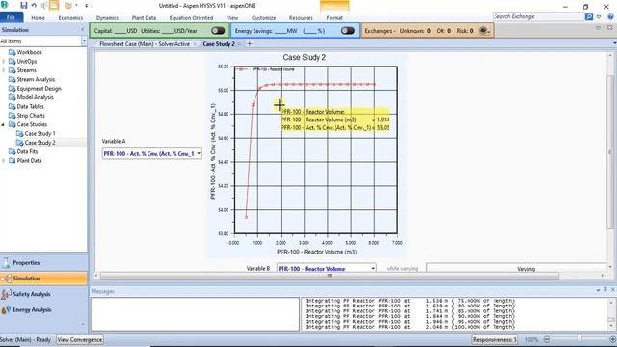Select Strip Charts folder in tree
The height and width of the screenshot is (347, 617).
(30, 116)
